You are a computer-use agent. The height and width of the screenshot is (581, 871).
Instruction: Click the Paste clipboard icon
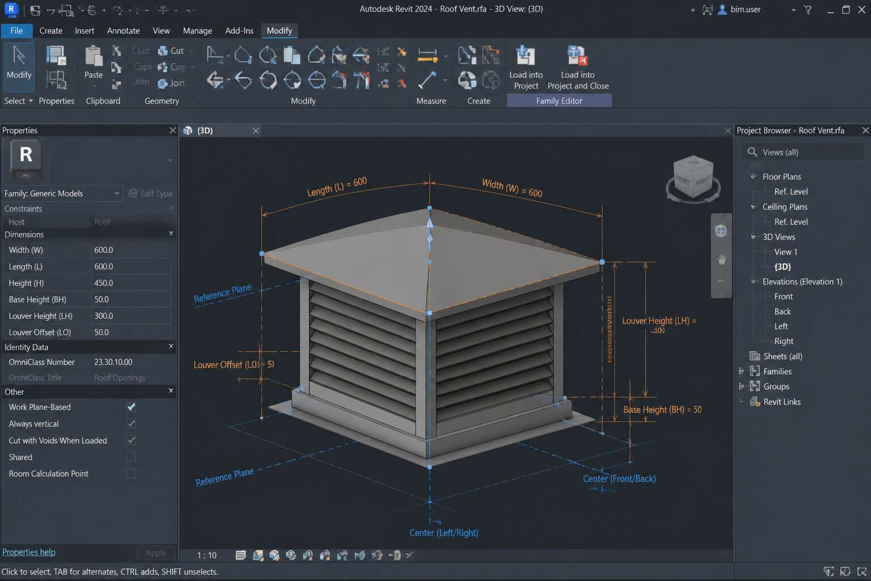point(94,57)
